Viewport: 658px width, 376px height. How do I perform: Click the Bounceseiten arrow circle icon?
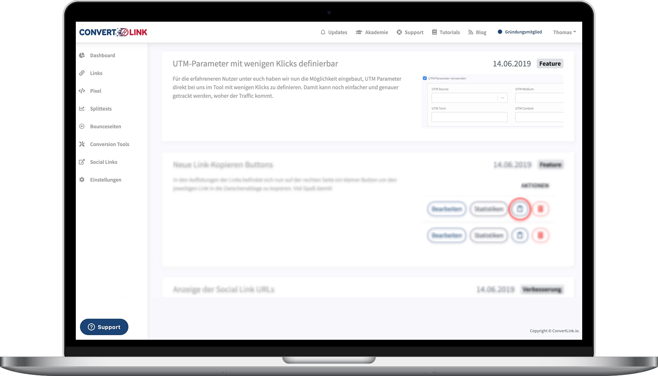(x=82, y=126)
